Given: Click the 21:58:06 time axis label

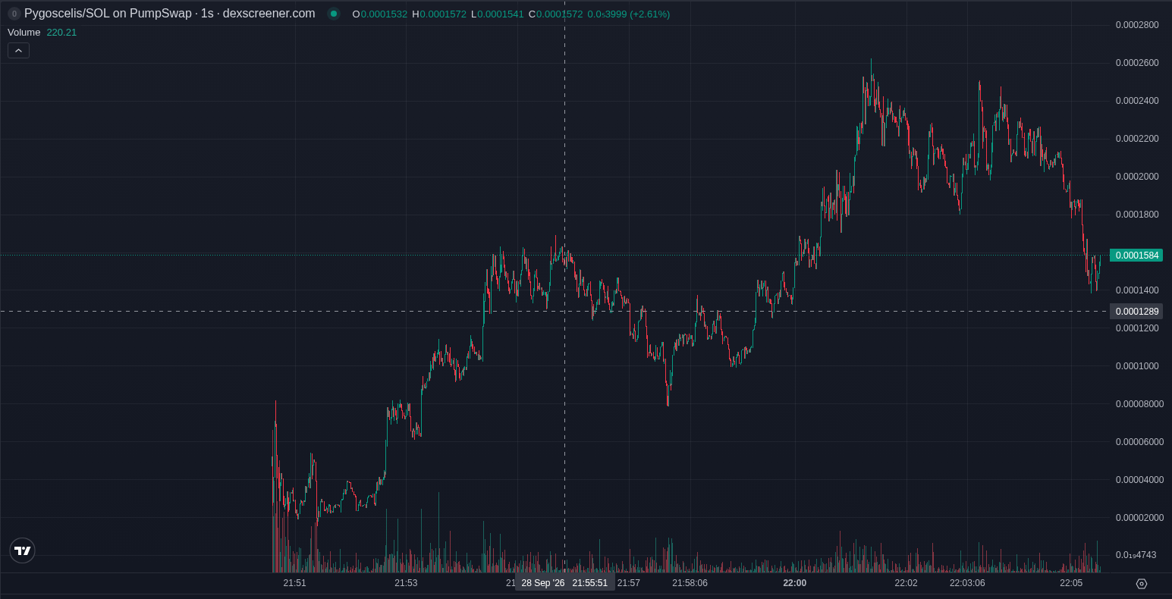Looking at the screenshot, I should coord(690,583).
